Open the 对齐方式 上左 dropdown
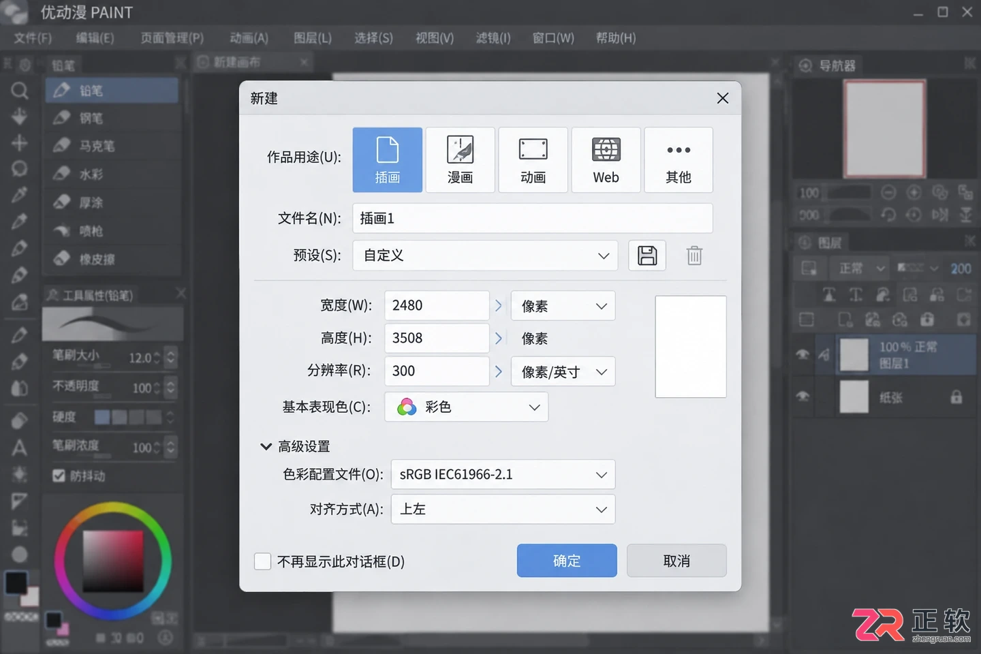The height and width of the screenshot is (654, 981). (x=503, y=509)
